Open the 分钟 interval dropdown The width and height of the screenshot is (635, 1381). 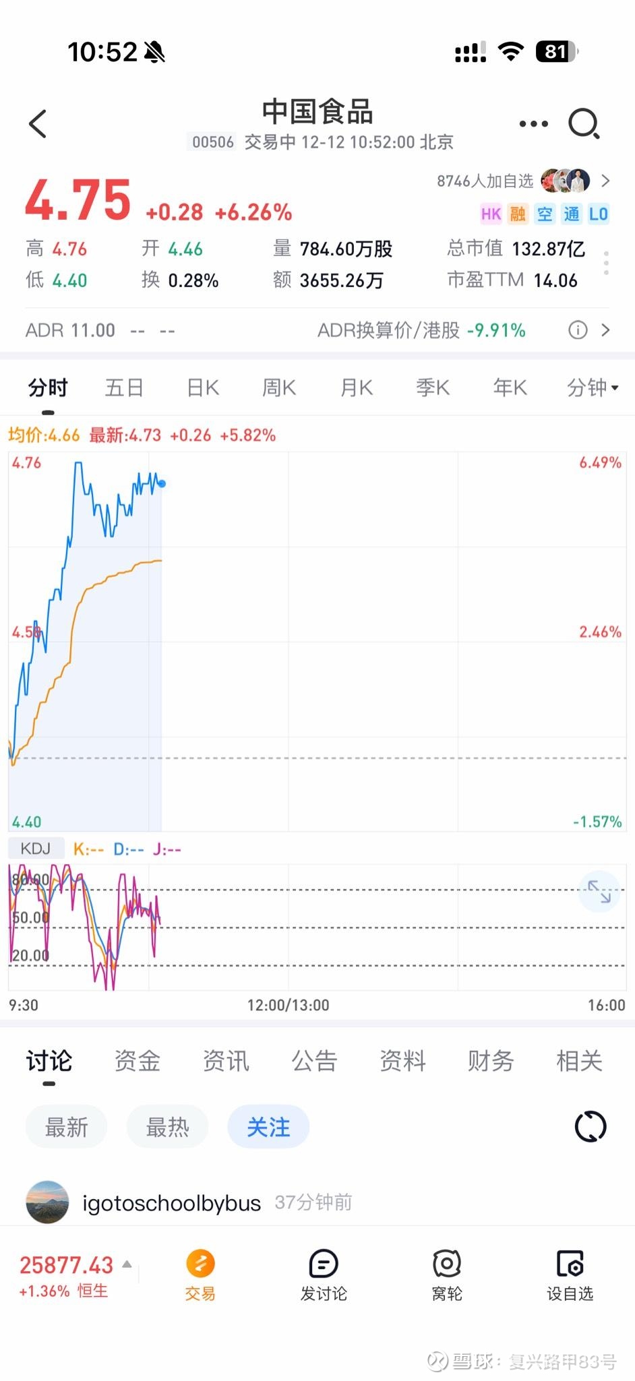coord(592,388)
